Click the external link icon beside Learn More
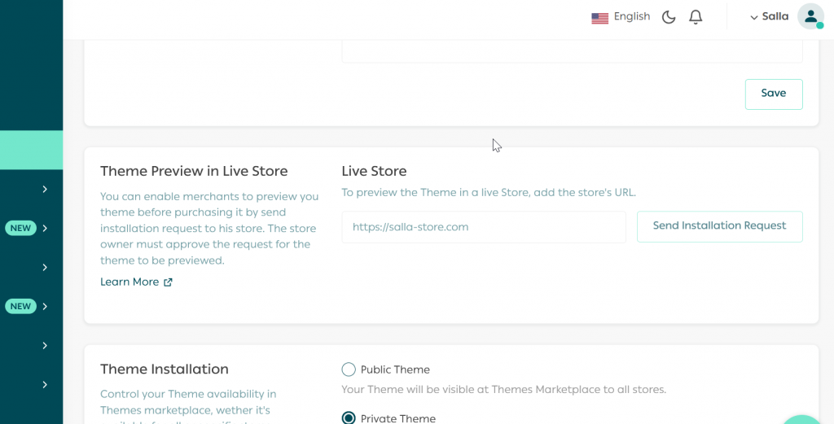The height and width of the screenshot is (424, 834). 169,282
